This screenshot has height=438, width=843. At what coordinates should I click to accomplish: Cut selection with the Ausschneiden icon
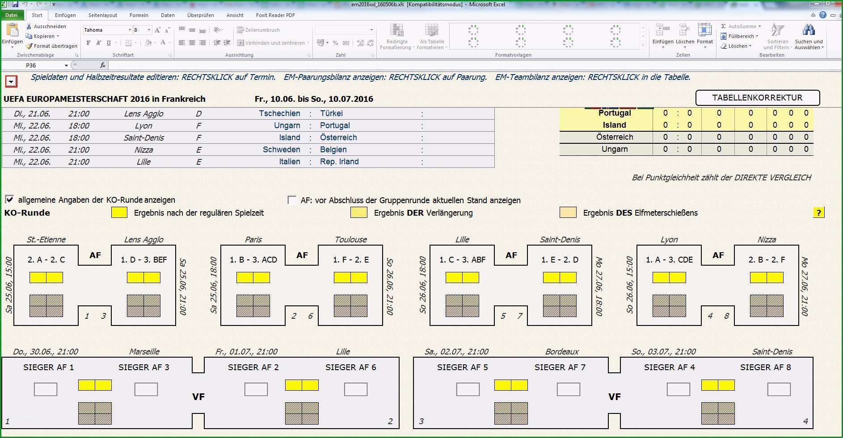(29, 26)
